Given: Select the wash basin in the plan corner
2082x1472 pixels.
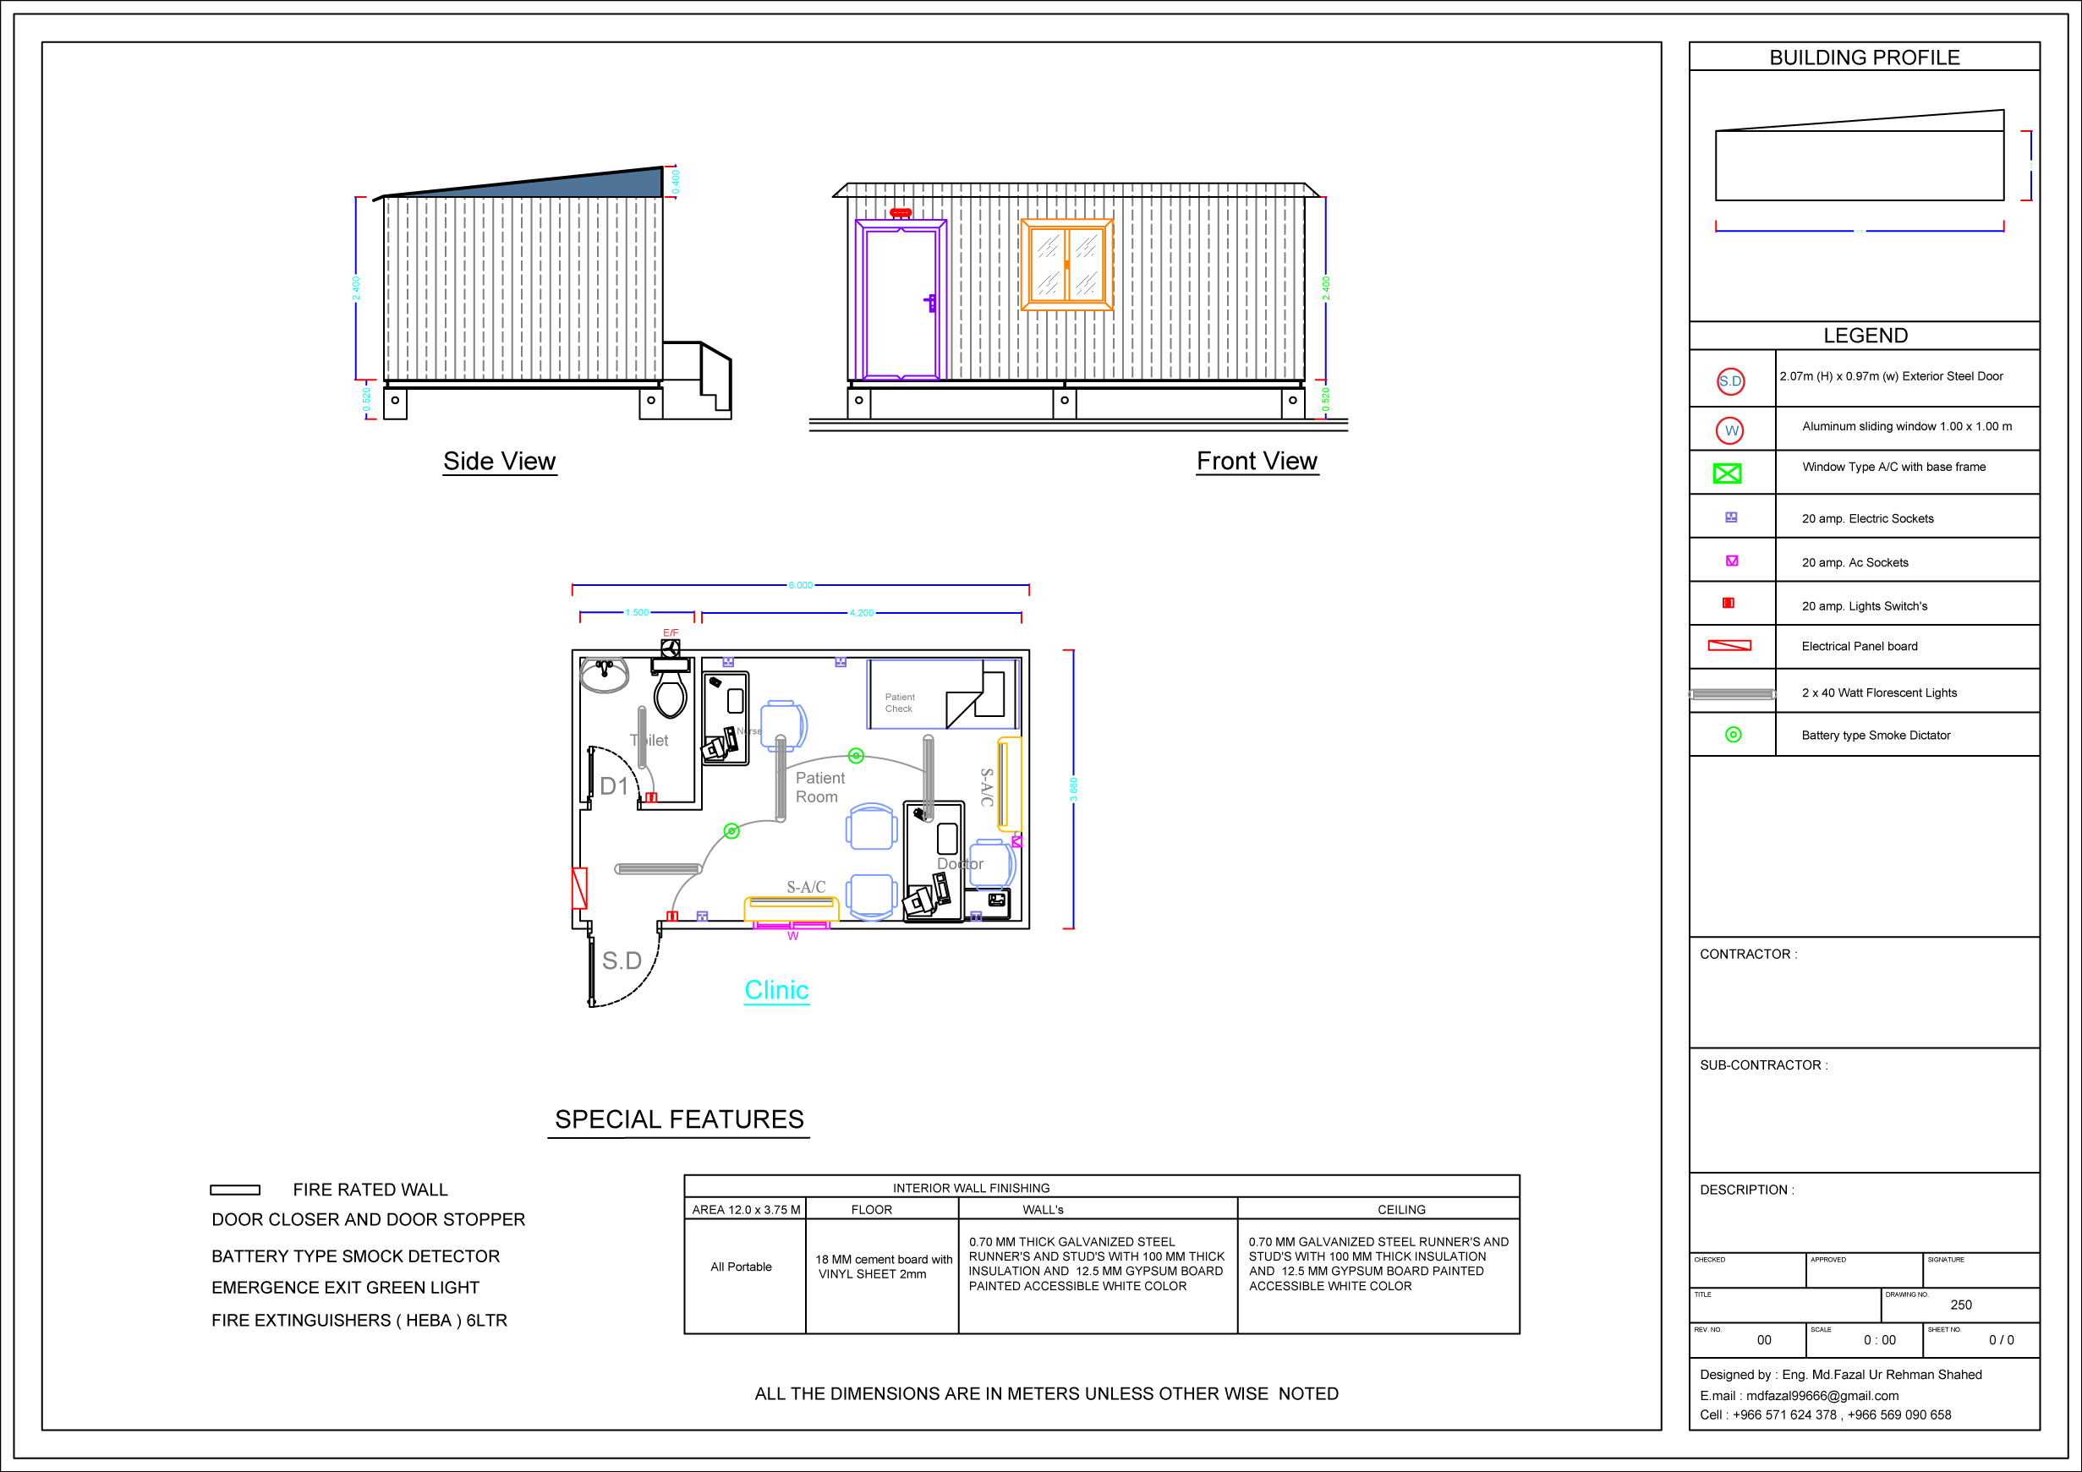Looking at the screenshot, I should 604,676.
